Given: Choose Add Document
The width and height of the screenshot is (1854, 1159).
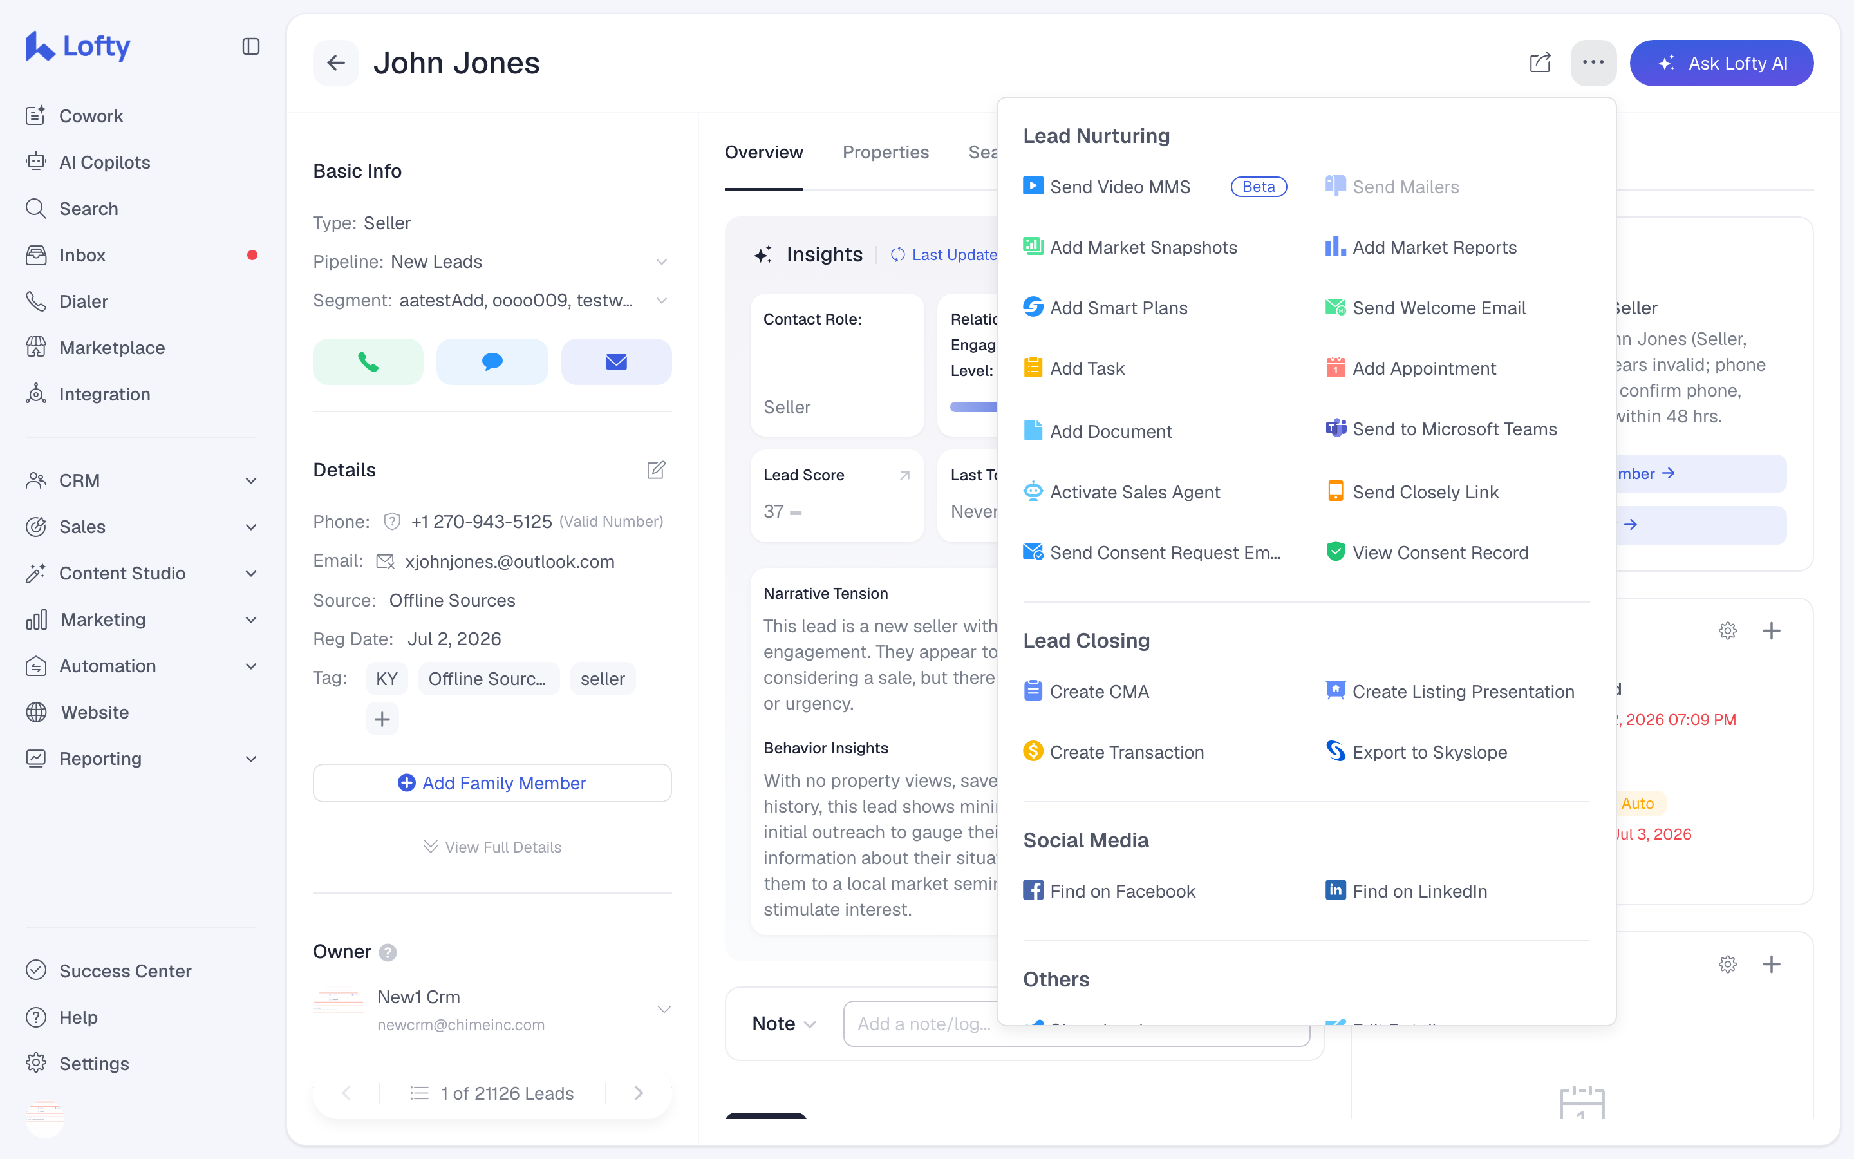Looking at the screenshot, I should (1098, 431).
